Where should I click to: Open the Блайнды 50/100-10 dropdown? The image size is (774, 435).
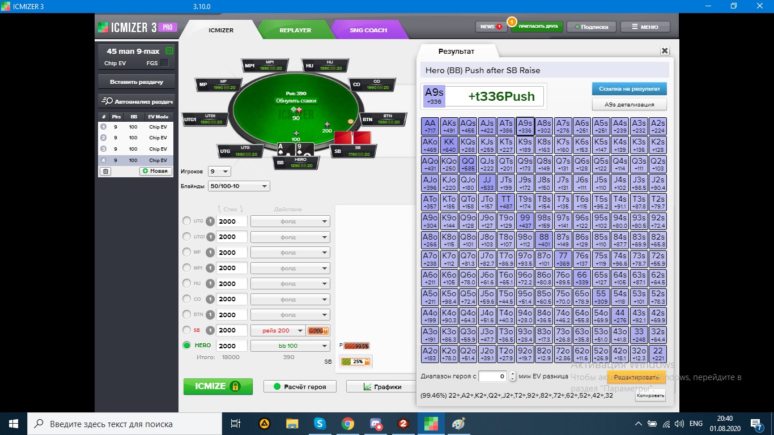pyautogui.click(x=239, y=186)
